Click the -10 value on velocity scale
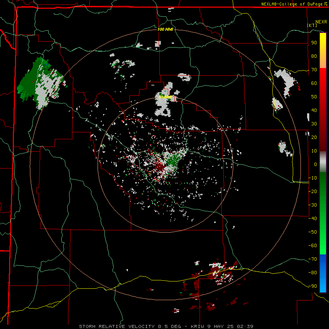329x329 pixels. click(313, 178)
